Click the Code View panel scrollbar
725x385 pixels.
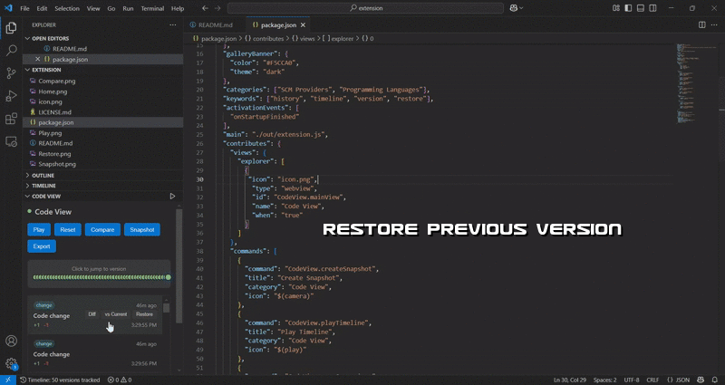(179, 266)
